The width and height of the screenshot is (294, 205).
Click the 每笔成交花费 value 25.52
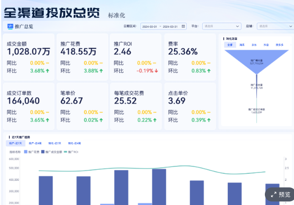pos(125,101)
